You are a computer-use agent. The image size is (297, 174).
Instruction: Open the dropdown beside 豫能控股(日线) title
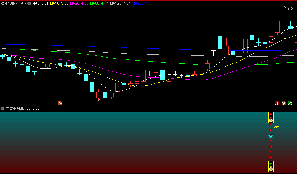point(29,3)
